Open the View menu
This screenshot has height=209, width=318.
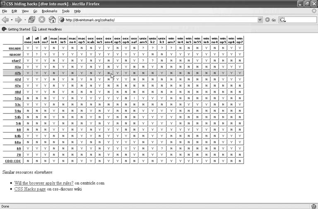(25, 11)
